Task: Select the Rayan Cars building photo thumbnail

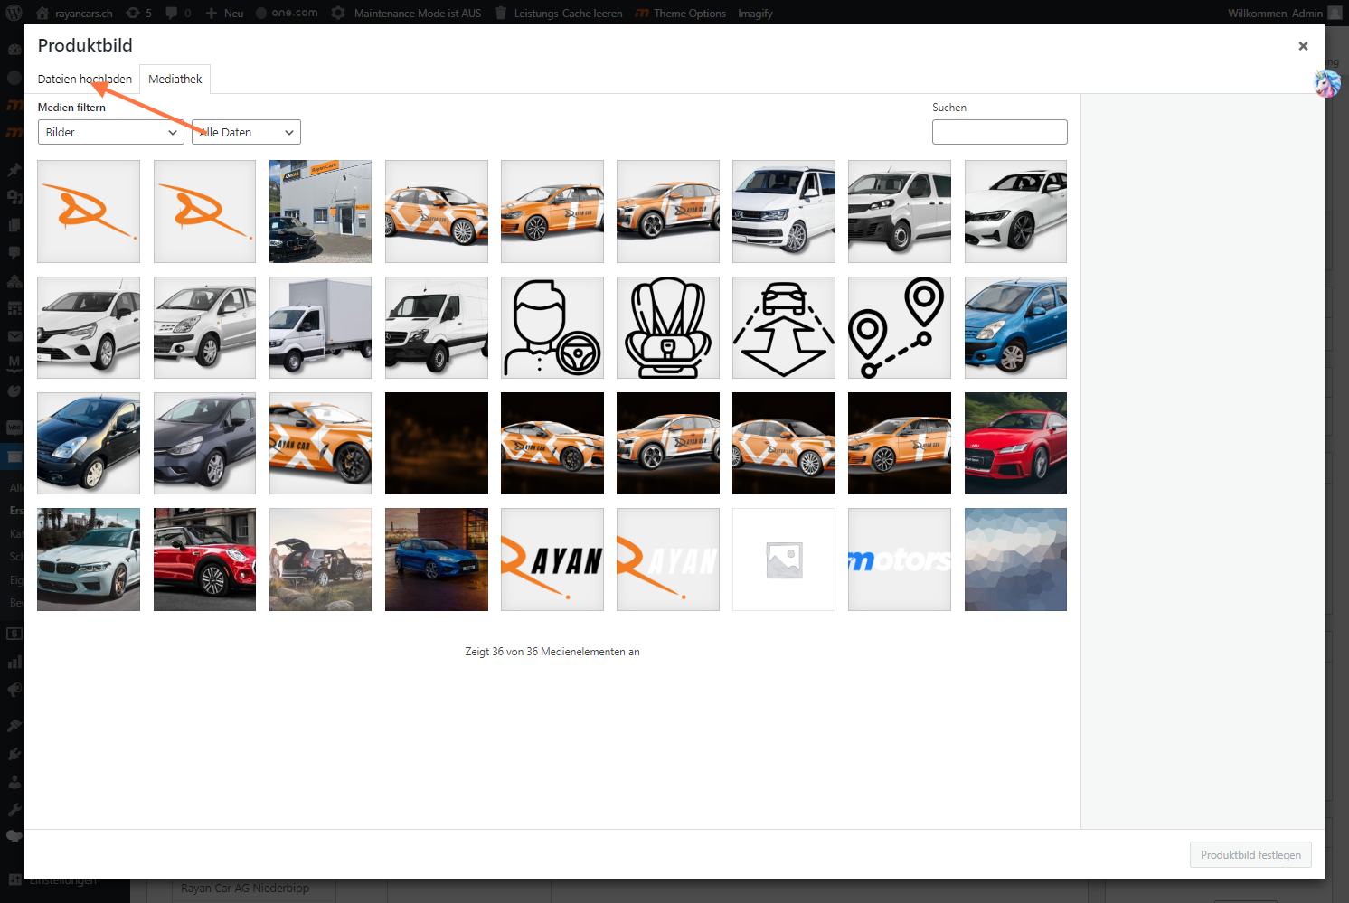Action: click(x=320, y=212)
